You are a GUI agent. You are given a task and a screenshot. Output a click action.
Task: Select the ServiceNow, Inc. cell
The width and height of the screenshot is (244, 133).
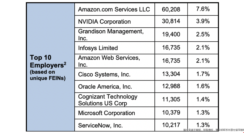point(100,126)
